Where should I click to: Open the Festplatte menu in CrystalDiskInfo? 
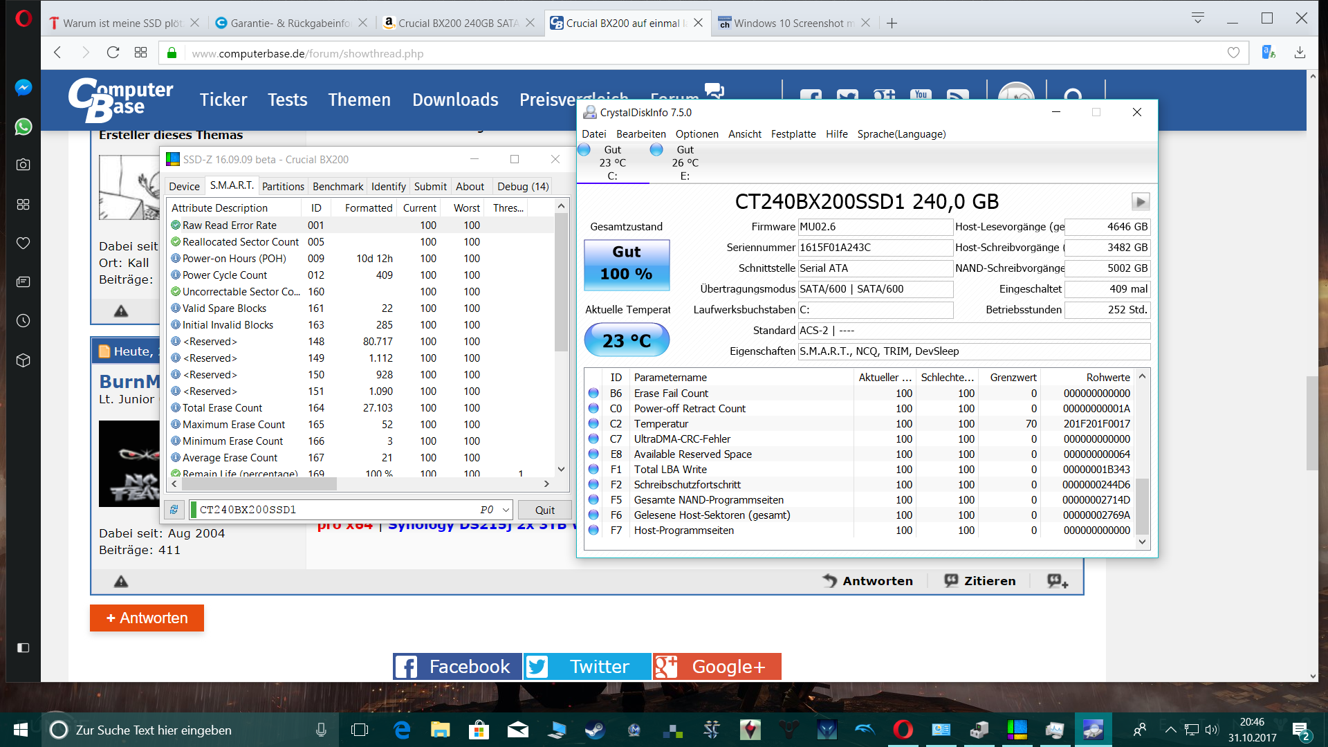pyautogui.click(x=793, y=134)
